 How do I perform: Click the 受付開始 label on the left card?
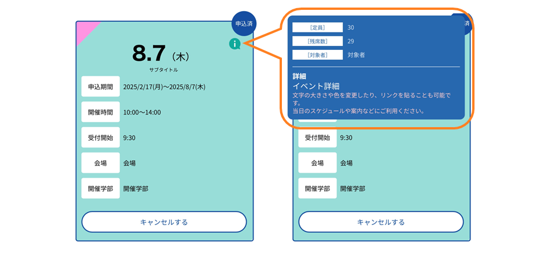point(100,138)
